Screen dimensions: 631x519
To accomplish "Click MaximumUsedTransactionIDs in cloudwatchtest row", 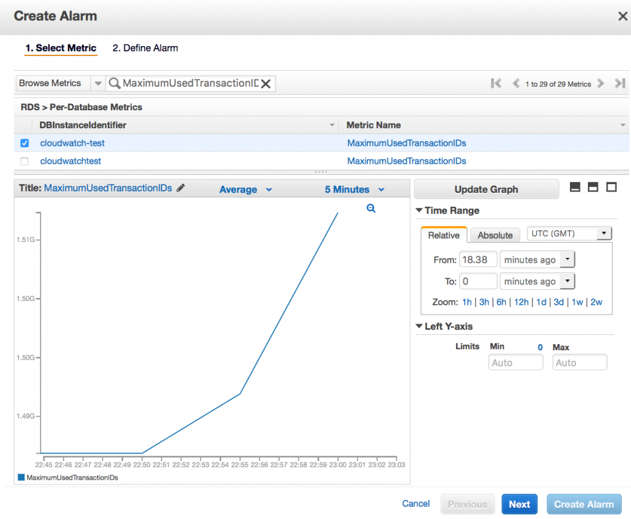I will tap(407, 161).
